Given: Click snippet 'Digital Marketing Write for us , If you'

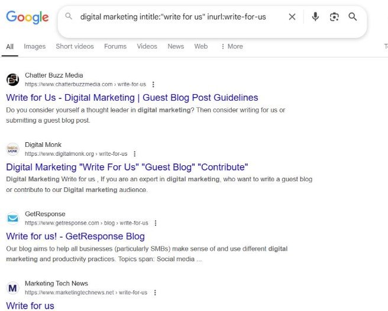Looking at the screenshot, I should tap(159, 184).
